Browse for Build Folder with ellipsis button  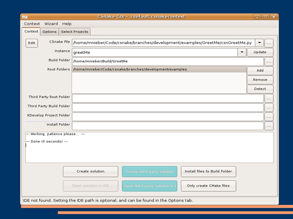coord(269,62)
